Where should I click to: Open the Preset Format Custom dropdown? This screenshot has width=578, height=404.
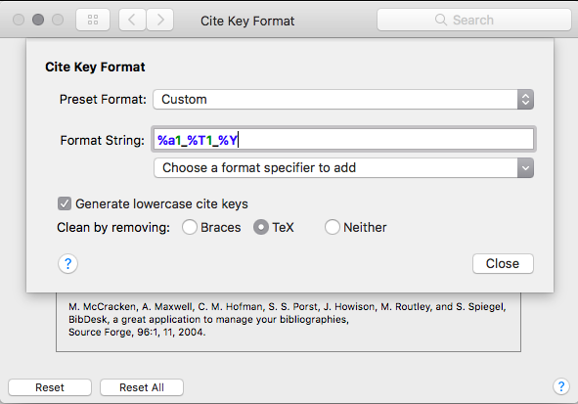(x=343, y=100)
